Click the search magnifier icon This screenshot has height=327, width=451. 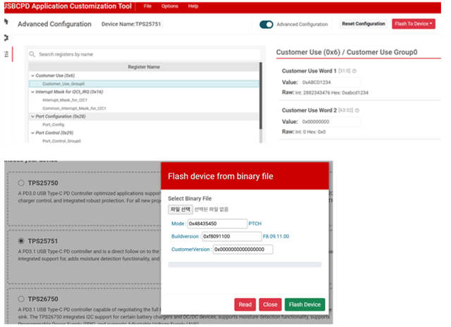pos(32,54)
